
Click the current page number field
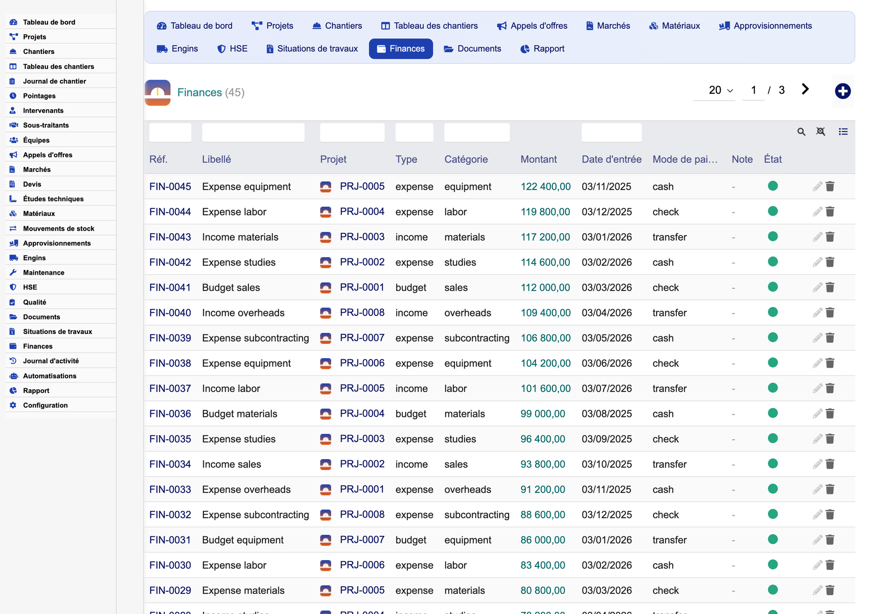(754, 90)
